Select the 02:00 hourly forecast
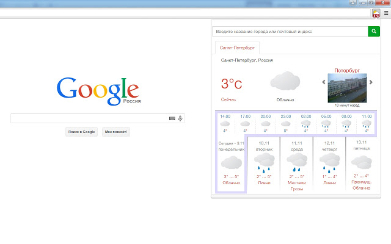This screenshot has height=244, width=391. pyautogui.click(x=306, y=123)
